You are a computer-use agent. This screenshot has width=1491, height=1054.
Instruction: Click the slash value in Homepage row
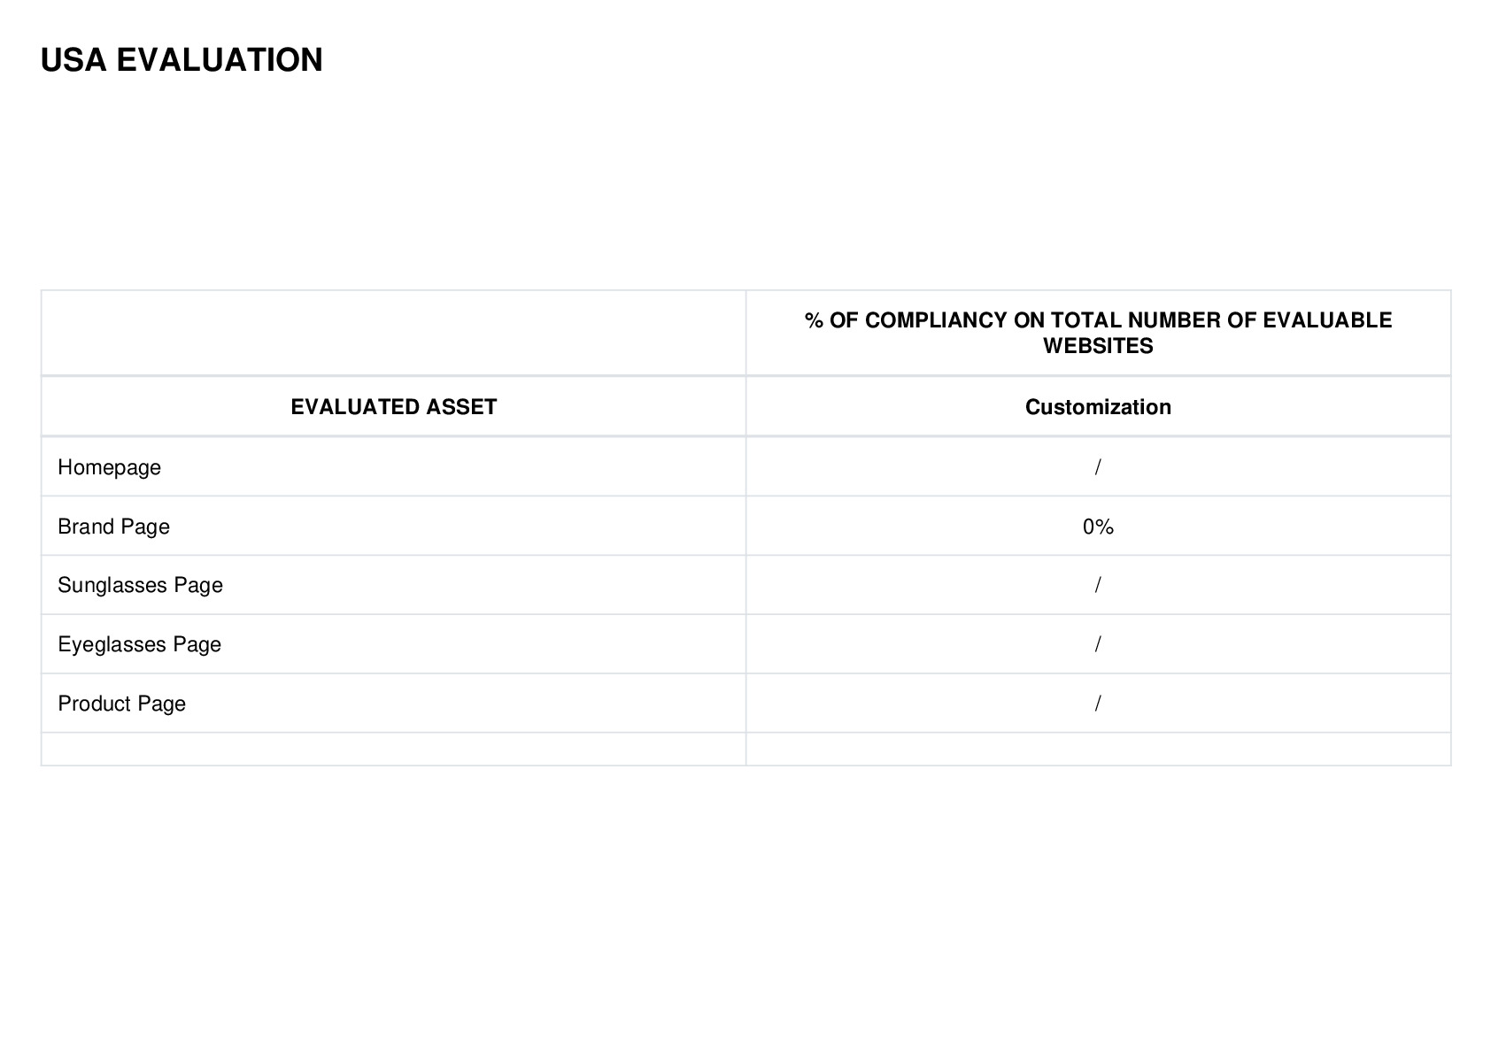[x=1098, y=467]
